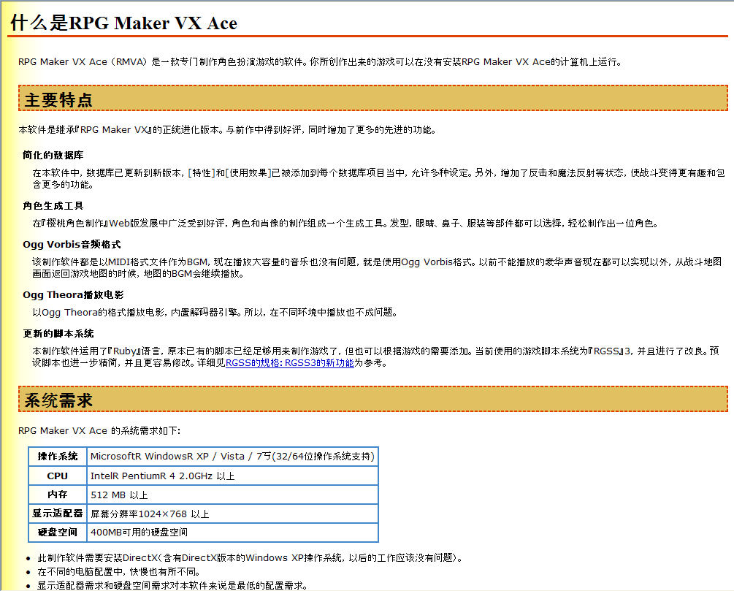Click the Windows XP / Vista cell
This screenshot has height=591, width=734.
click(232, 457)
